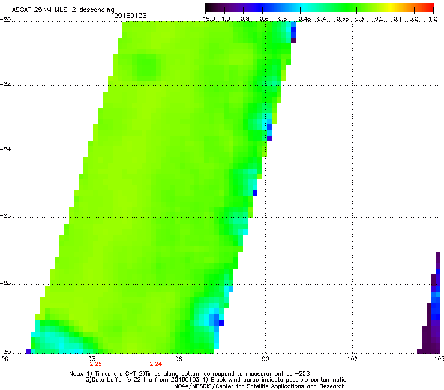Viewport: 444px width, 390px height.
Task: Select the 96 longitude axis label
Action: (179, 359)
